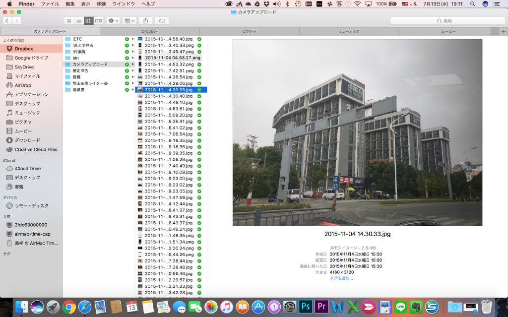Go forward using the forward arrow button

(x=16, y=21)
